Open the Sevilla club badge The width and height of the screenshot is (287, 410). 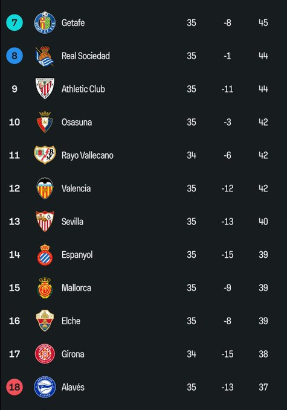pos(45,222)
